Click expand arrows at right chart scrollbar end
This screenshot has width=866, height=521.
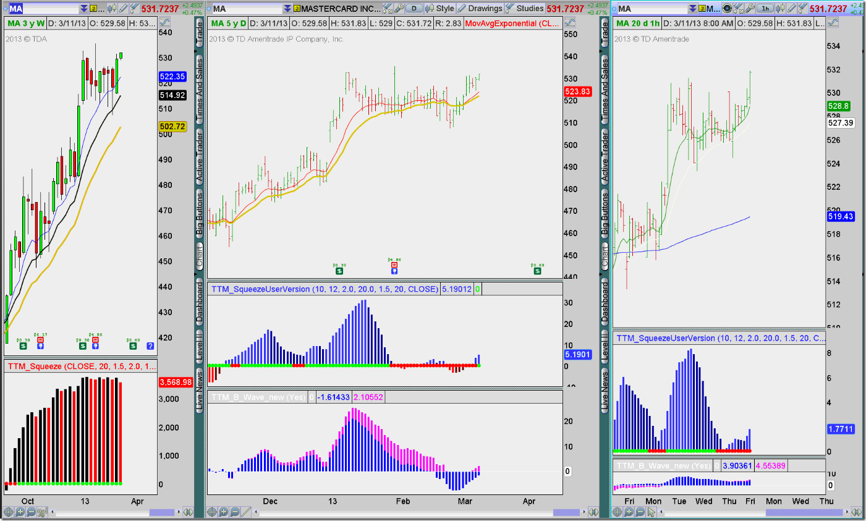click(x=856, y=512)
